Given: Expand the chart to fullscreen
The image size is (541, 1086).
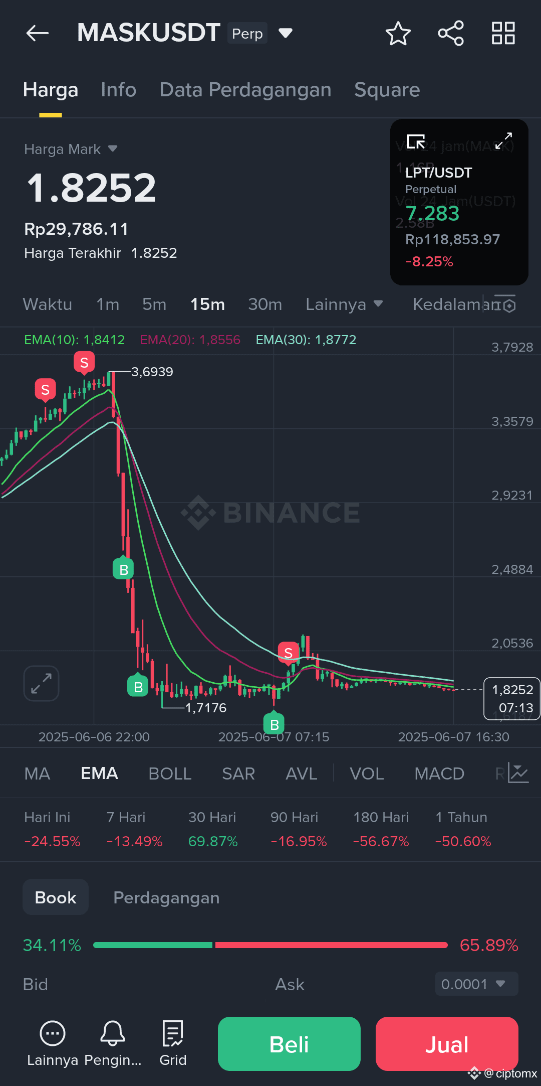Looking at the screenshot, I should pos(41,683).
